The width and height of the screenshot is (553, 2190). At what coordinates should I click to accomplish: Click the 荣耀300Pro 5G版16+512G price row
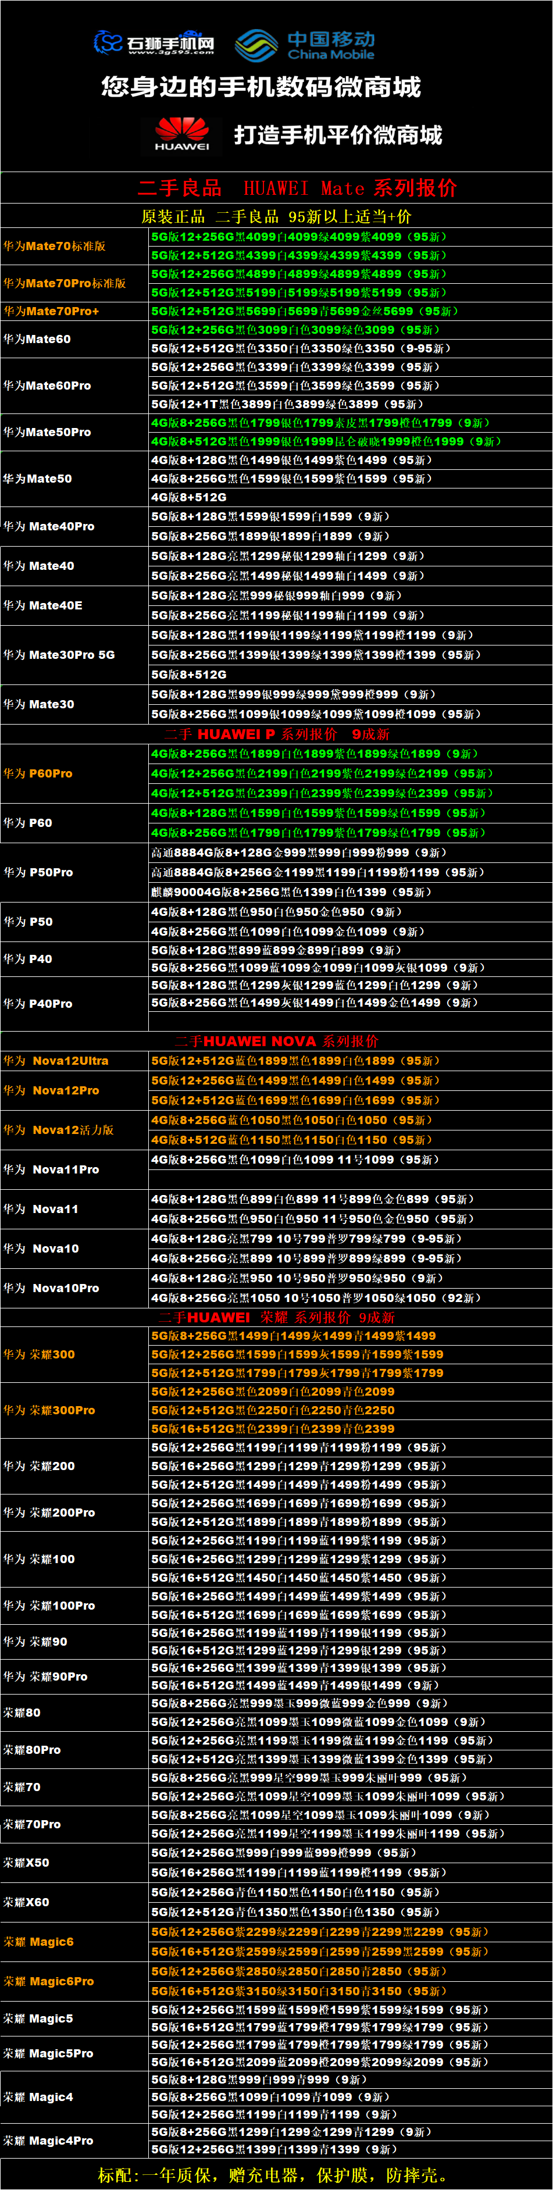[x=351, y=1428]
